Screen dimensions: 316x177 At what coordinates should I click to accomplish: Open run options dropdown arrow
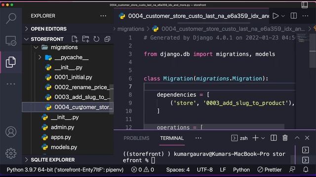[283, 16]
